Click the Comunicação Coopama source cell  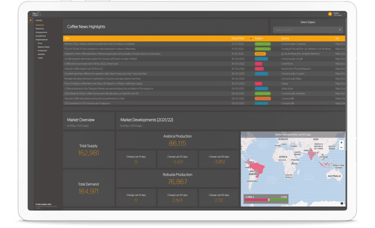click(x=293, y=44)
